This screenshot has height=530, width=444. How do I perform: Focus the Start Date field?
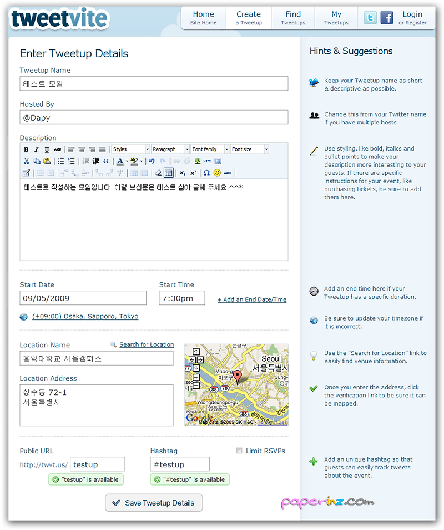[x=83, y=298]
